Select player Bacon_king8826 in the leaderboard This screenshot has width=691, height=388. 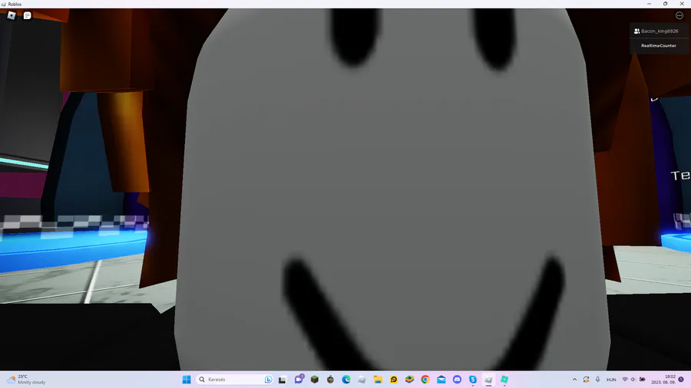(660, 31)
